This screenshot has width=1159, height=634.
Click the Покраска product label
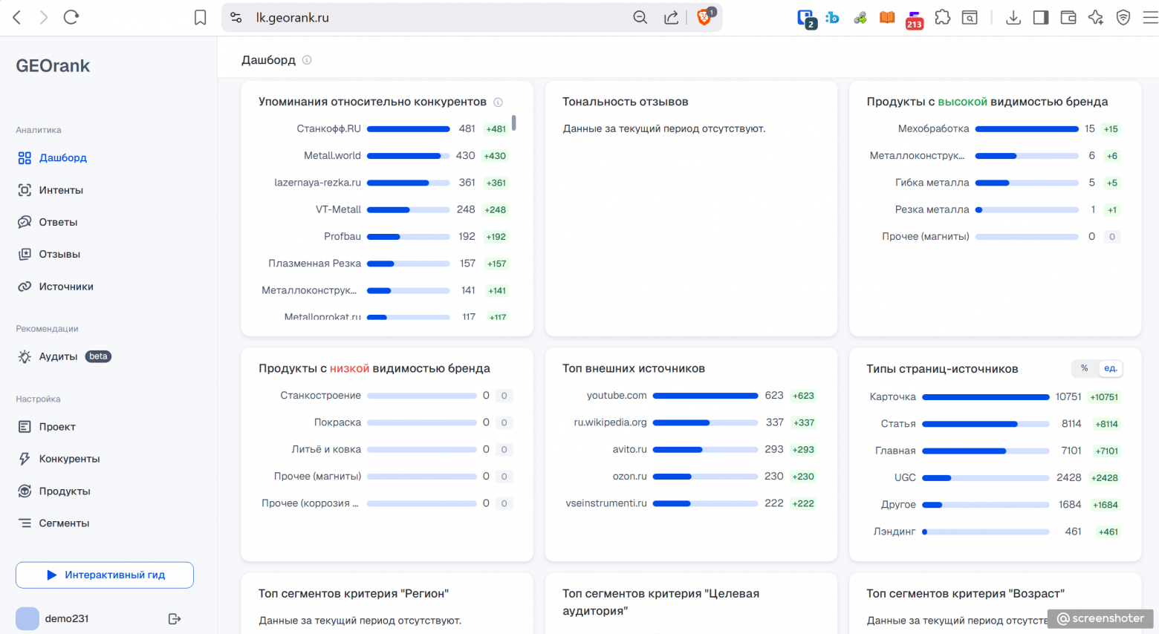tap(337, 422)
